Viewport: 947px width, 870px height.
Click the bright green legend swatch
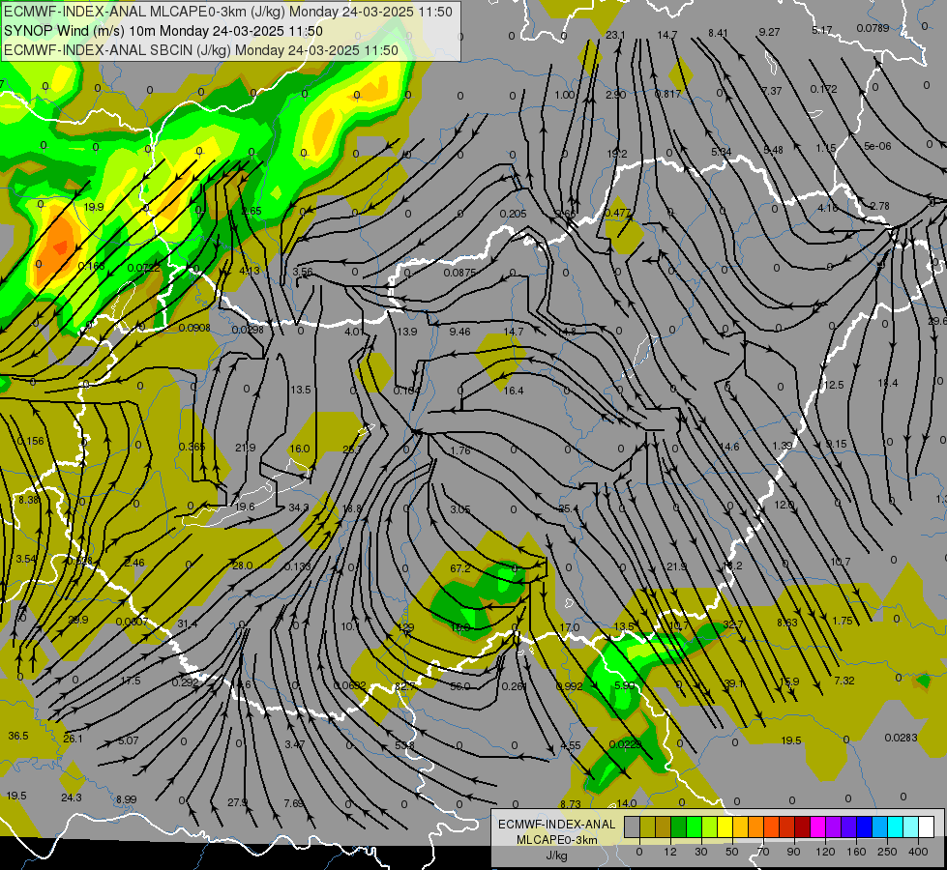694,827
